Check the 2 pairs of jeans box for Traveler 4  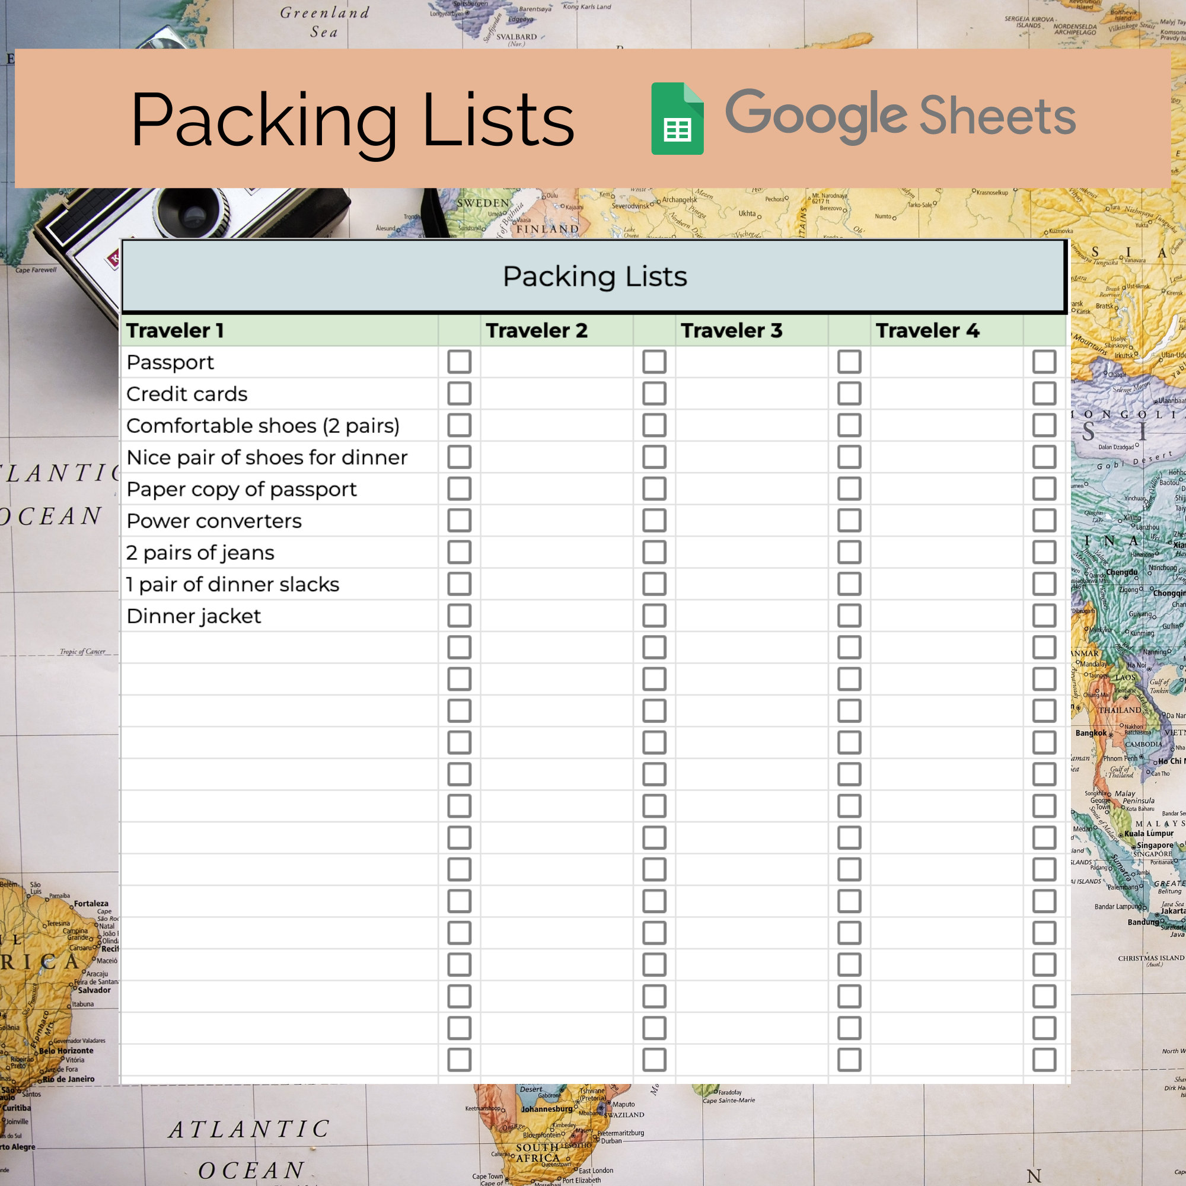(1045, 553)
